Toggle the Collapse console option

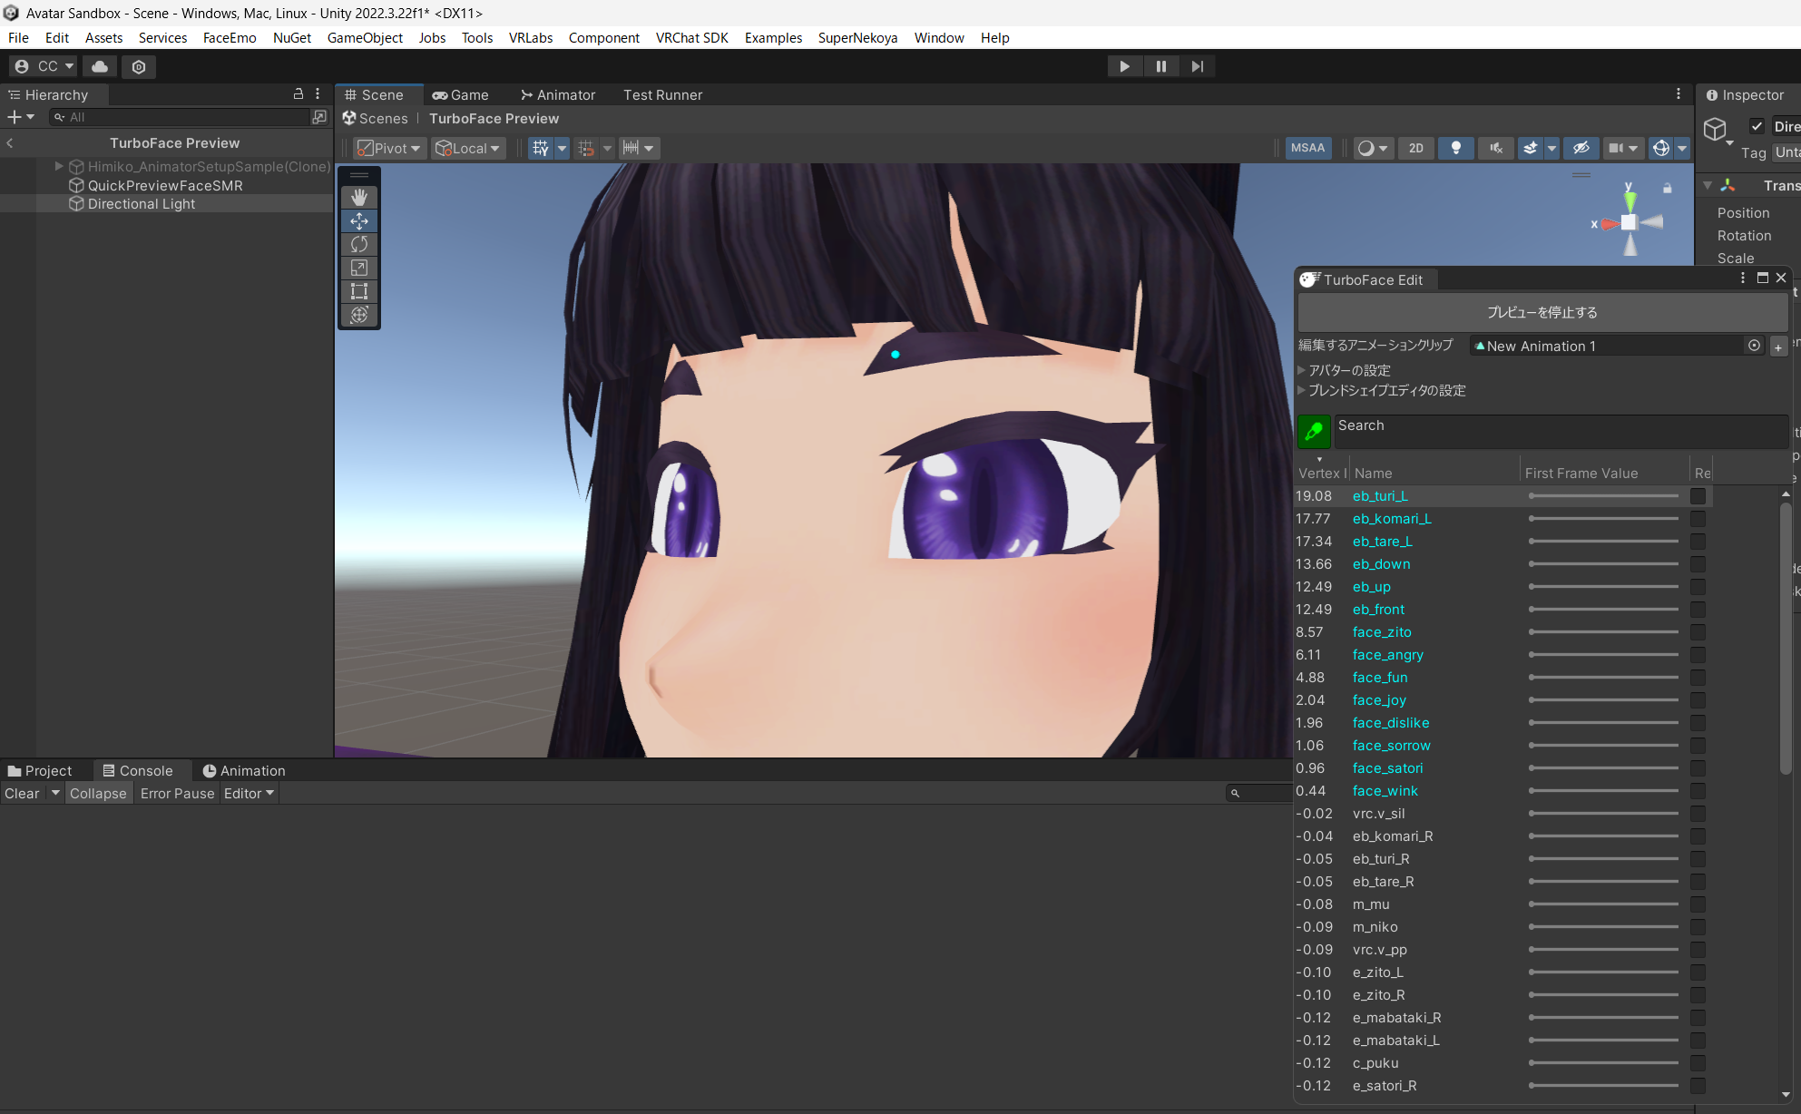[98, 794]
